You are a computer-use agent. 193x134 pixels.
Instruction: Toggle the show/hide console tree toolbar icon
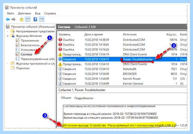(x=28, y=19)
